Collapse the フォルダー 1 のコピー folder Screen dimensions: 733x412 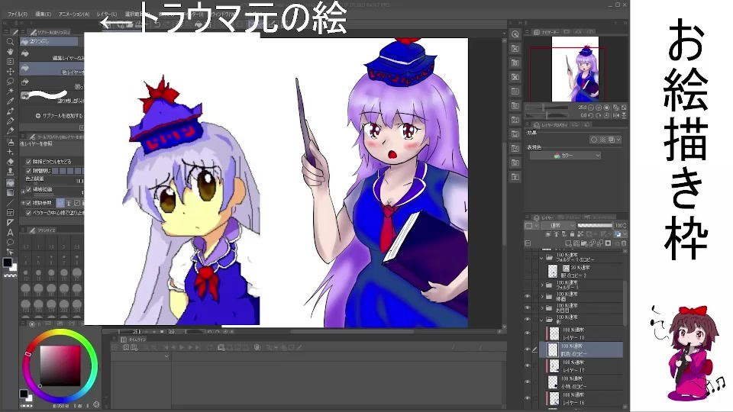point(542,258)
